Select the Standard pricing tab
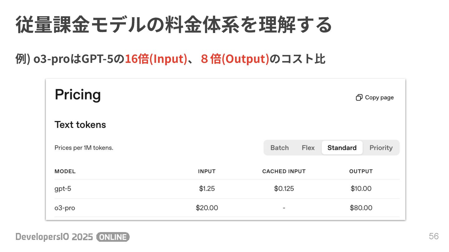The width and height of the screenshot is (449, 252). 342,148
